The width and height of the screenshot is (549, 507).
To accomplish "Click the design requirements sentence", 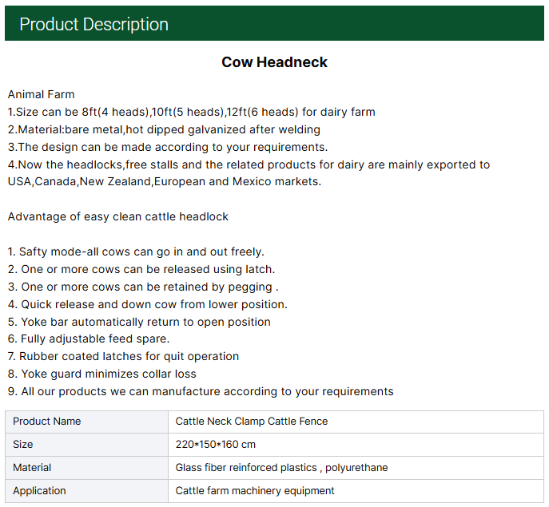I will (168, 147).
